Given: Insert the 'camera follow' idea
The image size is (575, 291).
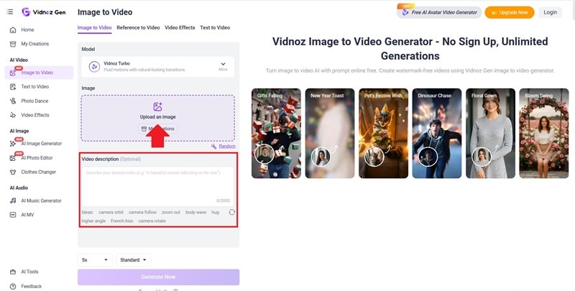Looking at the screenshot, I should [x=142, y=212].
